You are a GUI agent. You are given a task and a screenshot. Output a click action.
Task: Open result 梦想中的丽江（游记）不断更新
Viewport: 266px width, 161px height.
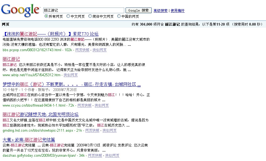click(x=72, y=84)
